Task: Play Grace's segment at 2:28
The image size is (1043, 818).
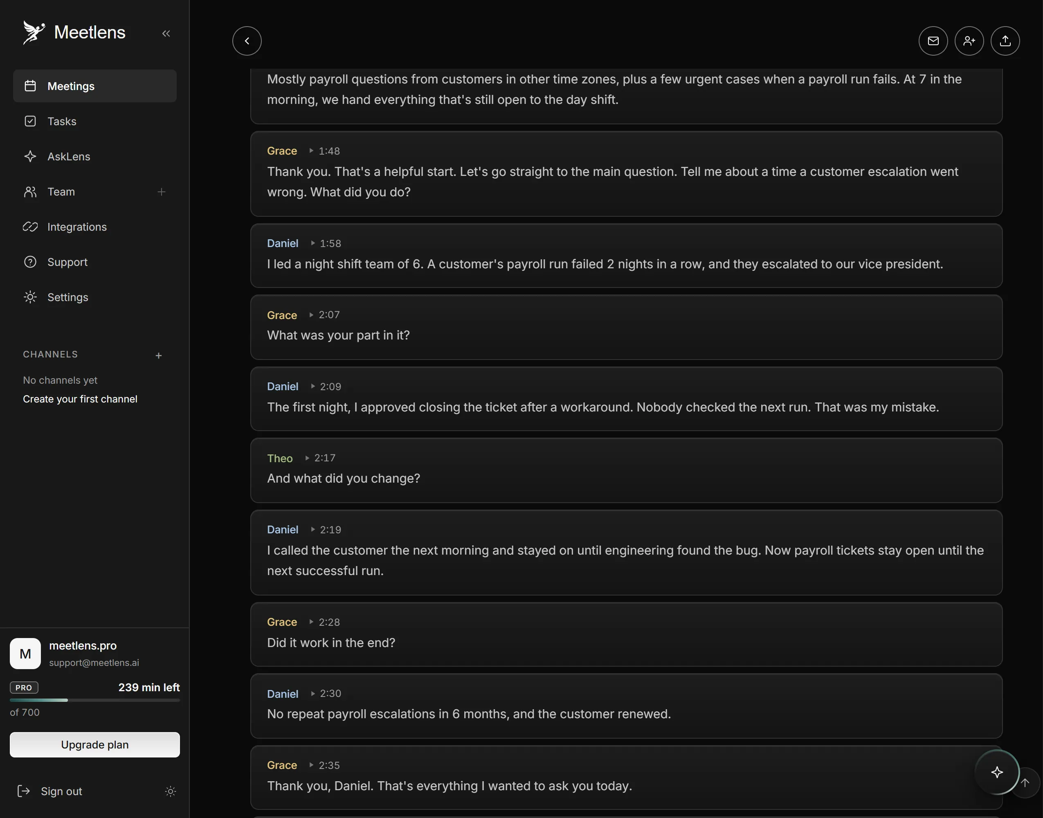Action: tap(325, 622)
